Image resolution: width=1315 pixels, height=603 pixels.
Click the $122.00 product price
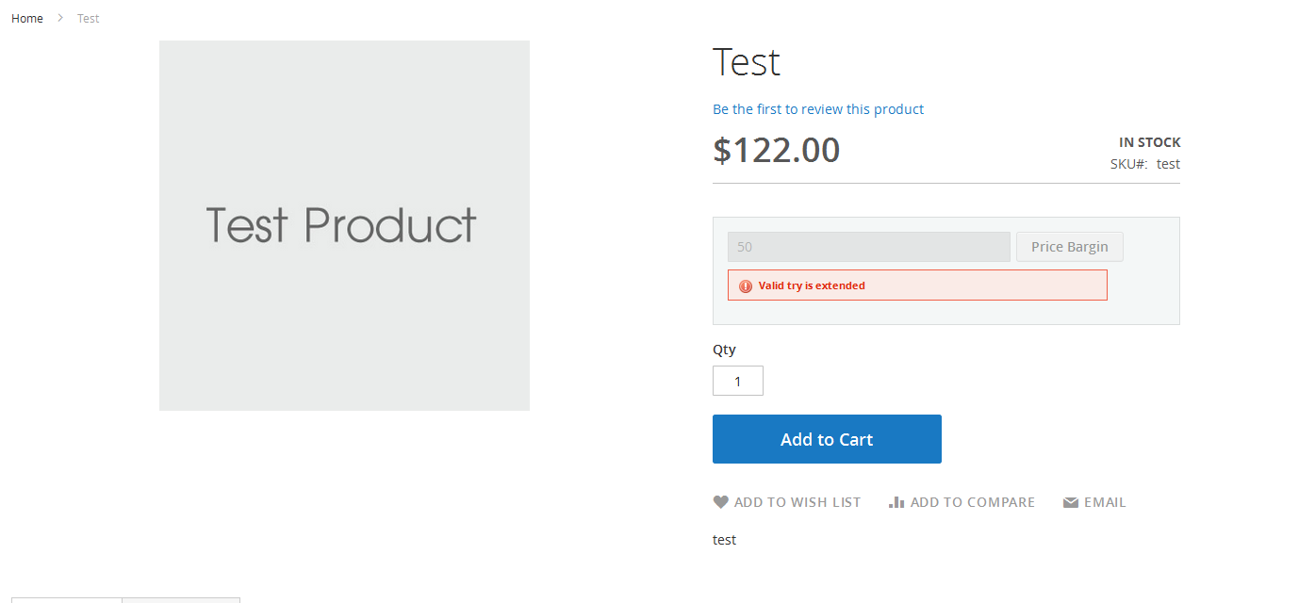click(777, 151)
